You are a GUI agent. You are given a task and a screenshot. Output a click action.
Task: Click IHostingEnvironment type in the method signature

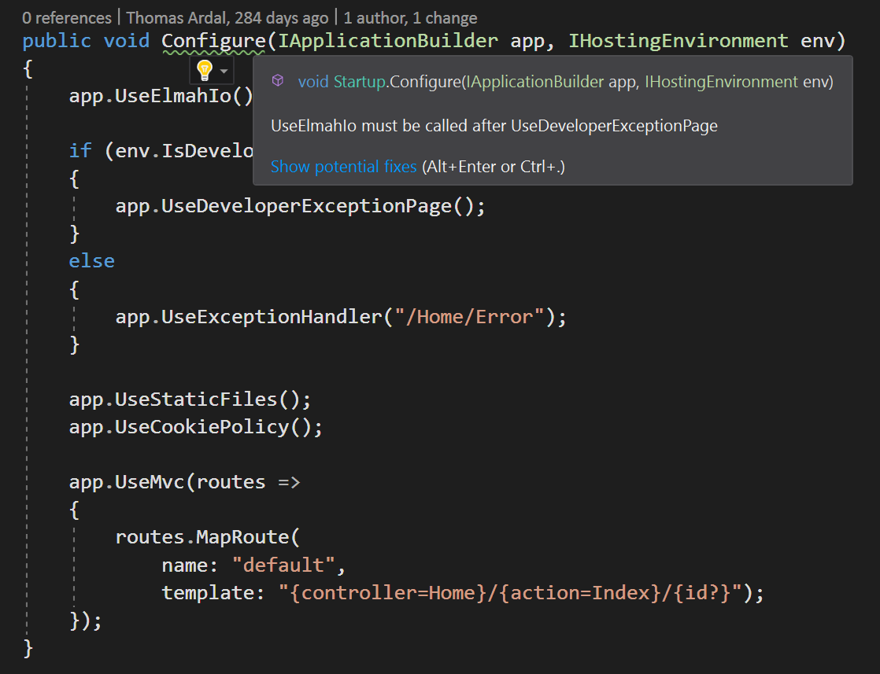tap(678, 41)
